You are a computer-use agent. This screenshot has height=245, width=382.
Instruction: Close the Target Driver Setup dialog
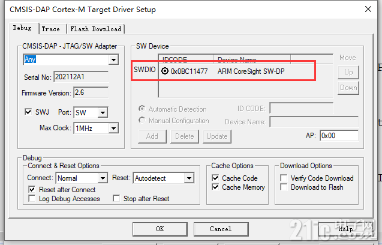tap(368, 9)
